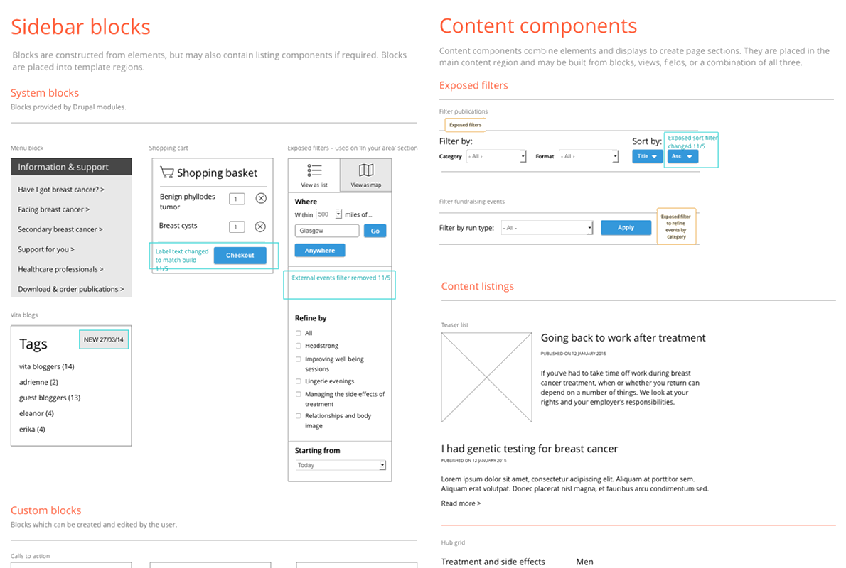Open the Category filter dropdown
Screen dimensions: 846x568
pyautogui.click(x=496, y=156)
